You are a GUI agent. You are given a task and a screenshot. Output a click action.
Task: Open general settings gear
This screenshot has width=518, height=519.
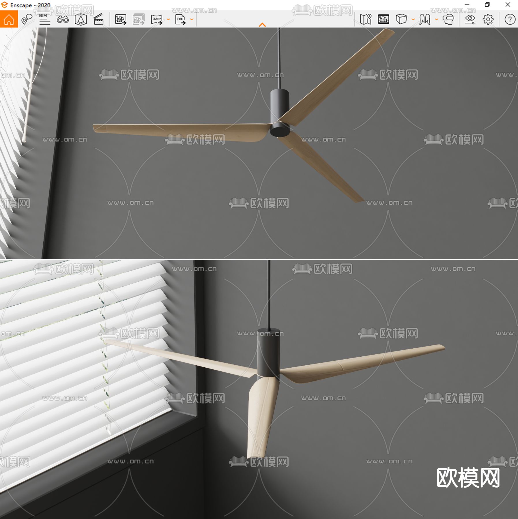488,19
